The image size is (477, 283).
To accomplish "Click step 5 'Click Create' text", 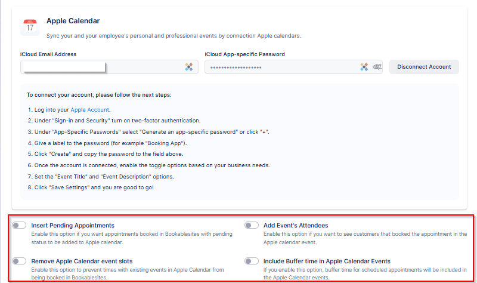I will click(x=109, y=154).
